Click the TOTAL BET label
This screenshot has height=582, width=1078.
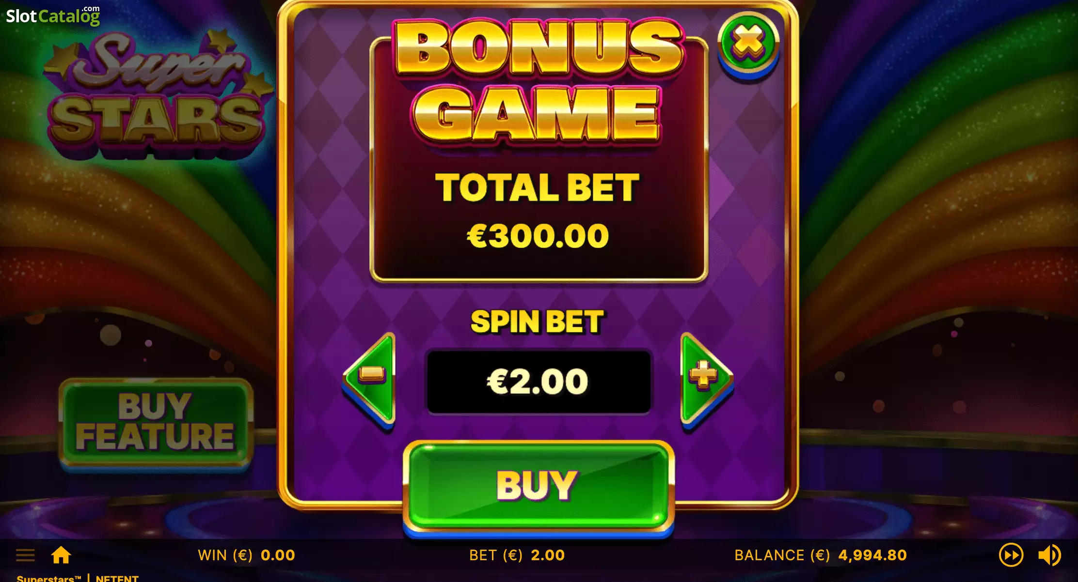pyautogui.click(x=538, y=188)
